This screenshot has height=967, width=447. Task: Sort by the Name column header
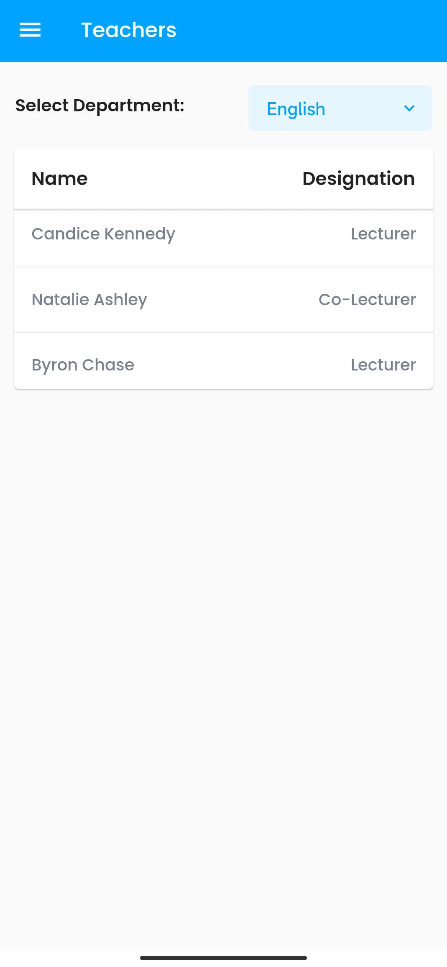(60, 179)
